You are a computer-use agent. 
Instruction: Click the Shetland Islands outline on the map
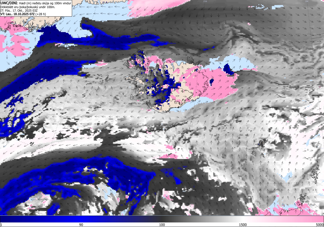315,174
